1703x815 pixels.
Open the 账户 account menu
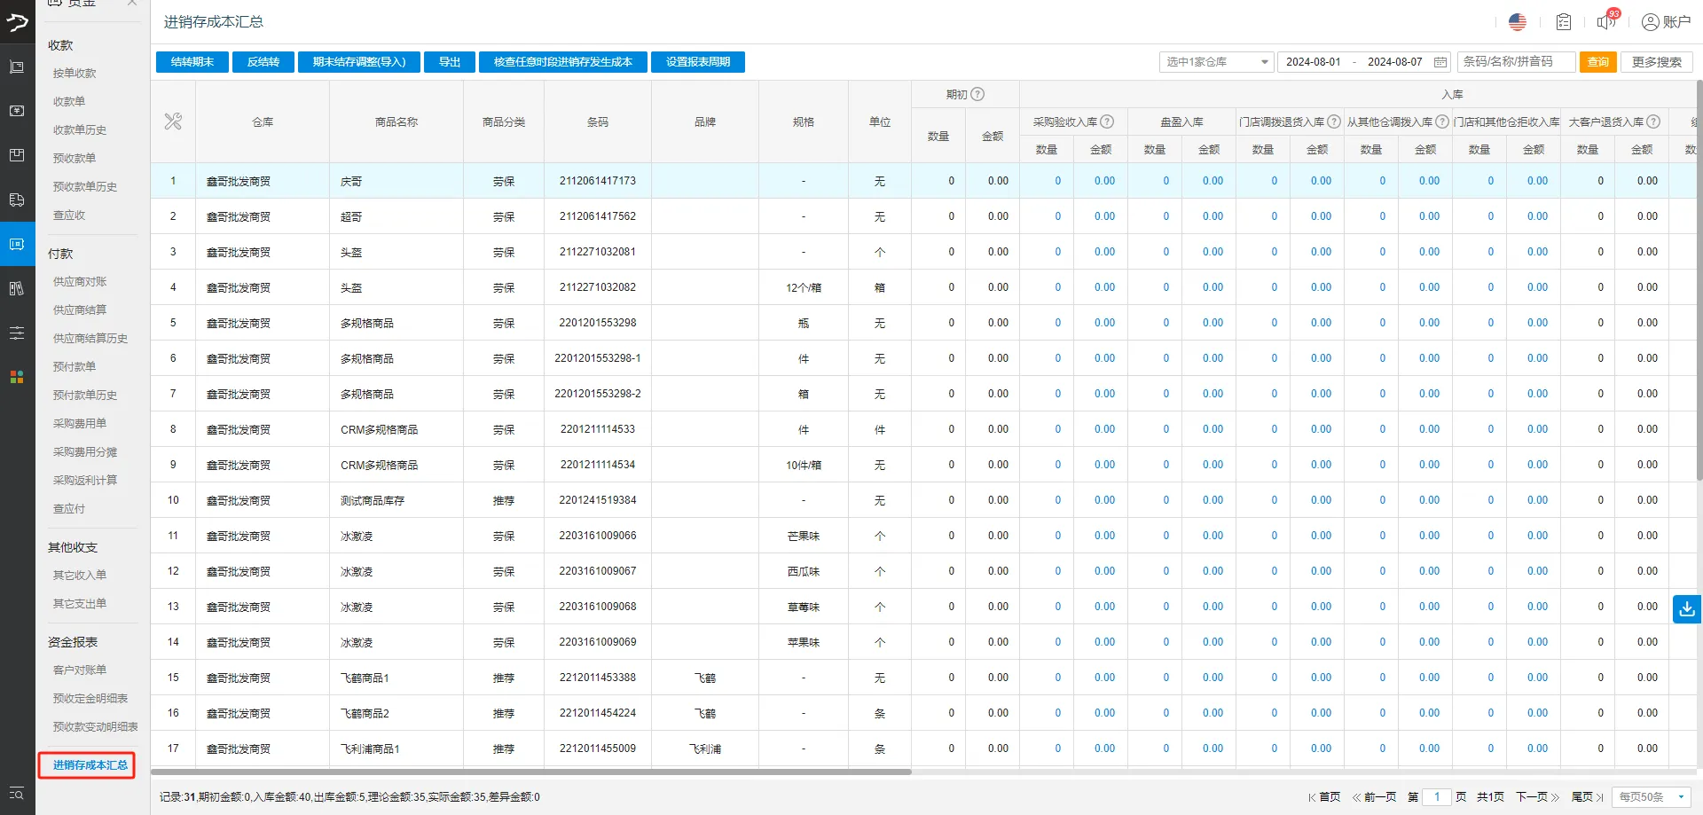1666,22
